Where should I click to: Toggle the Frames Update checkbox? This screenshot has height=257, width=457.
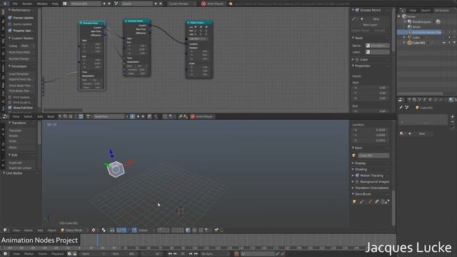coord(10,18)
